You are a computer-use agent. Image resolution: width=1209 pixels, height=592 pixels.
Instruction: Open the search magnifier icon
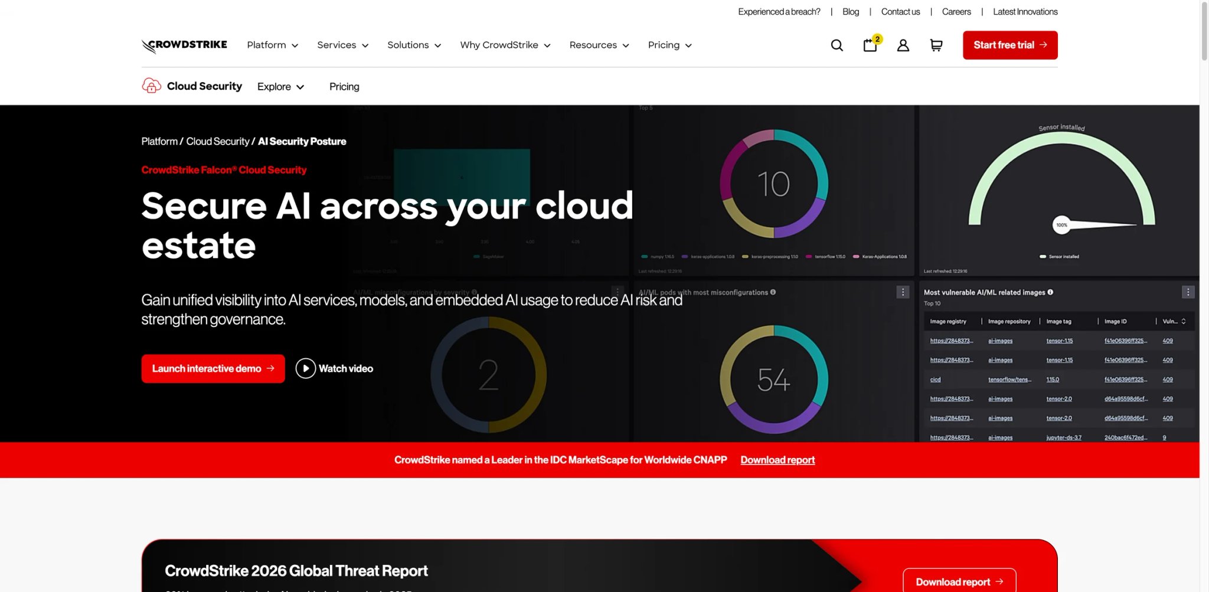click(837, 45)
